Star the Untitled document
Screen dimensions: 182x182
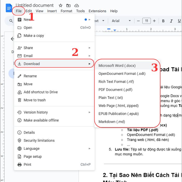(x=61, y=5)
